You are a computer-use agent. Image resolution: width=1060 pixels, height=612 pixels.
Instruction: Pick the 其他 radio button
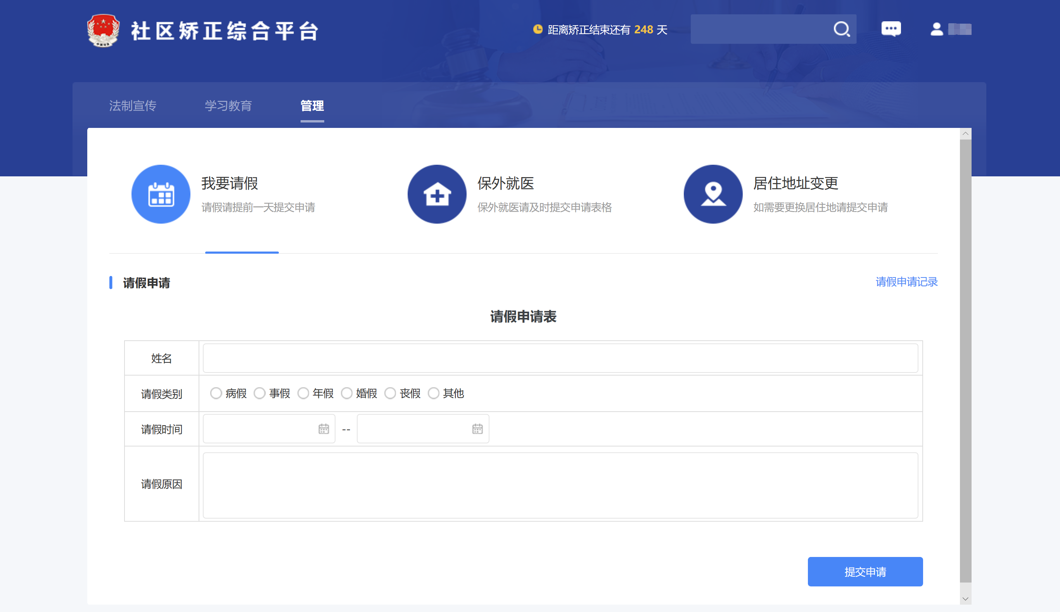tap(433, 393)
